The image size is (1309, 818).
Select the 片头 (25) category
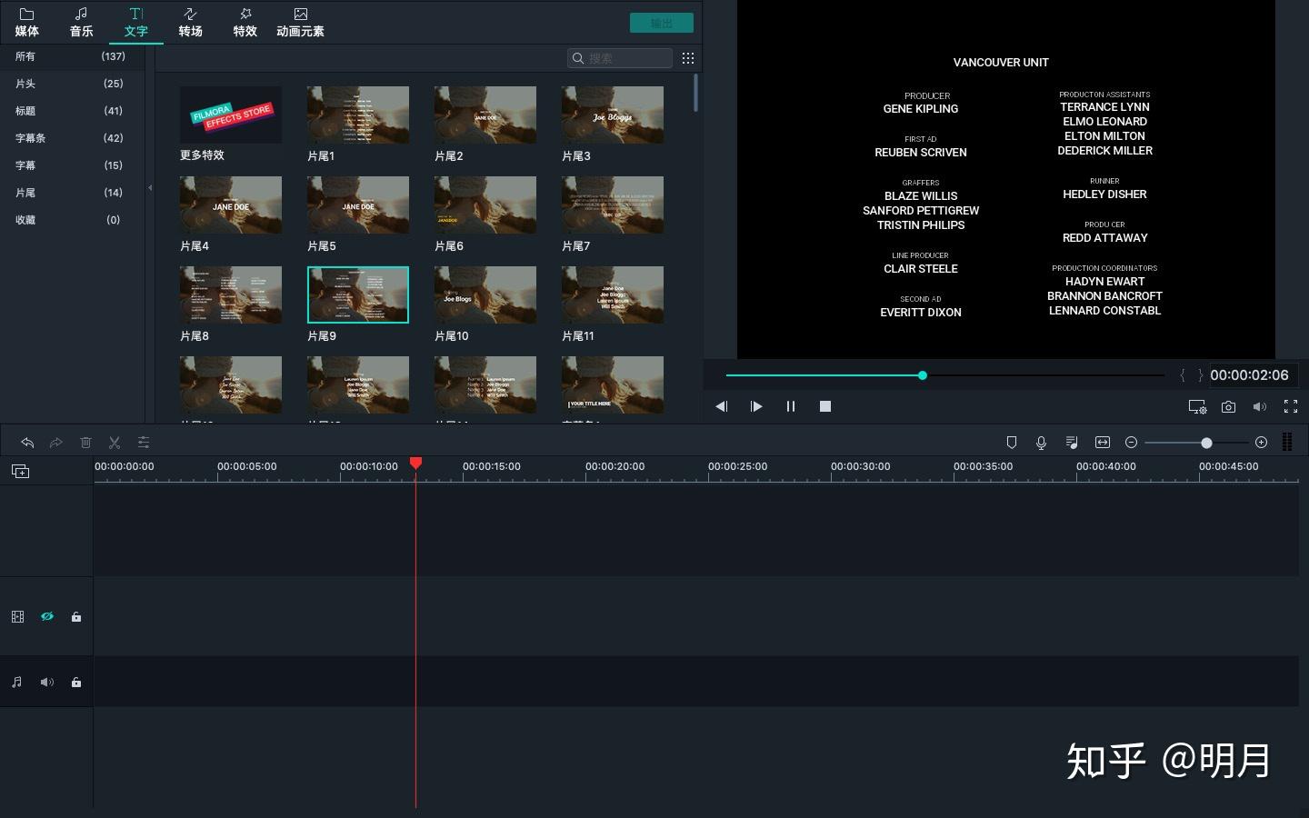pos(72,84)
